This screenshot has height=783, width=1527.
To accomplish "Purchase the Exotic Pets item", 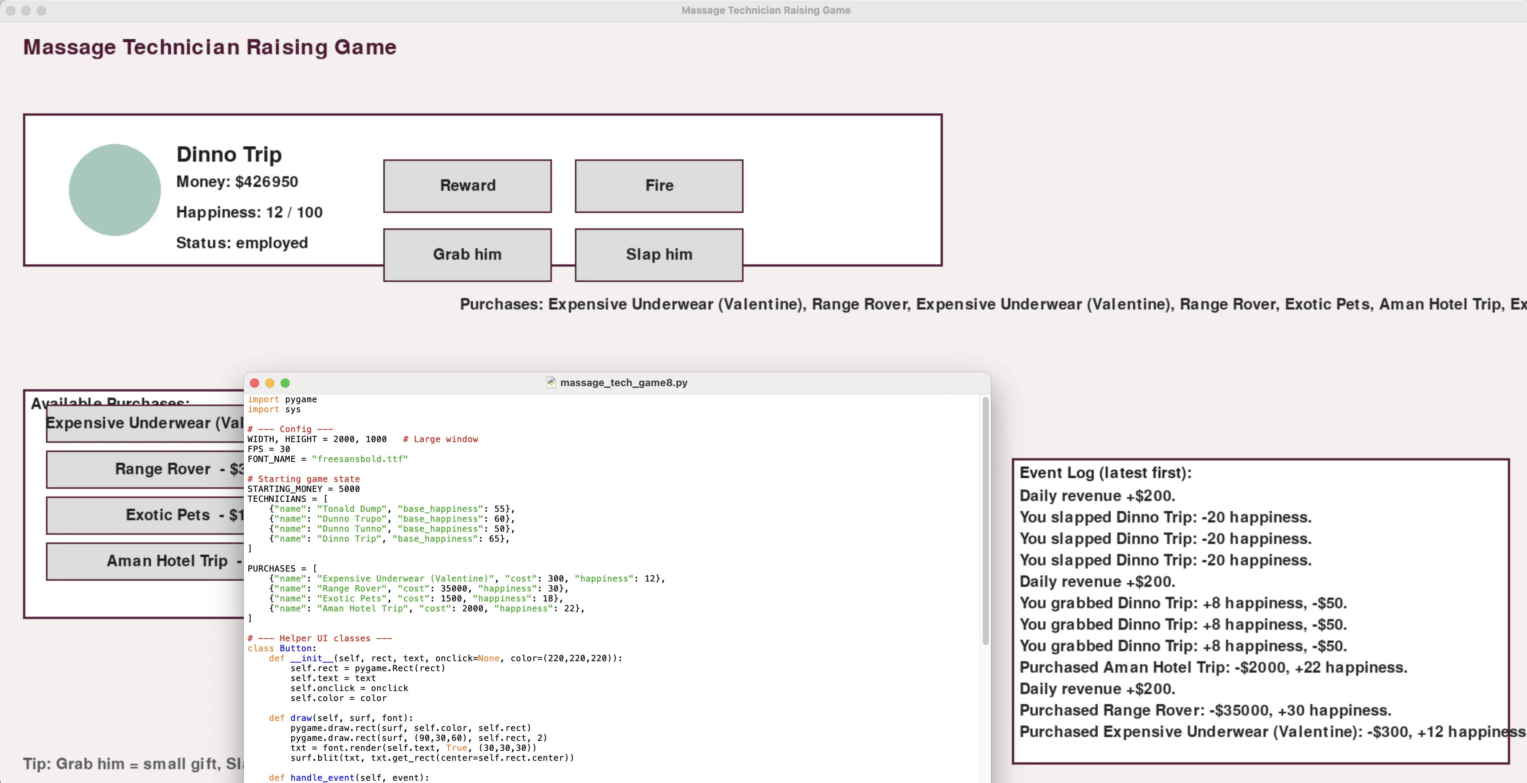I will (x=144, y=515).
